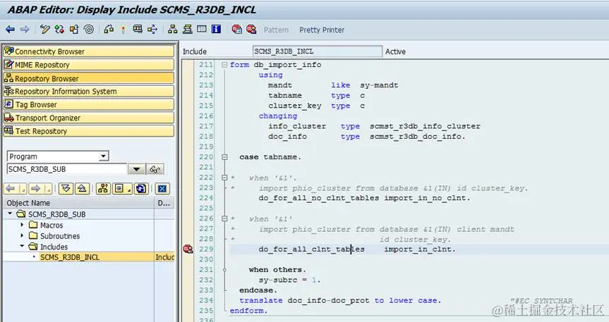Viewport: 609px width, 322px height.
Task: Close the object browser with blue X
Action: pos(162,189)
